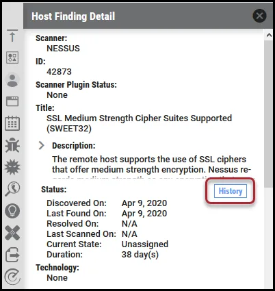The image size is (275, 291).
Task: Open the lightbulb ideas sidebar icon
Action: [x=12, y=211]
